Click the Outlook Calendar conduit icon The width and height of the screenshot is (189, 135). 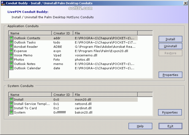pos(11,68)
